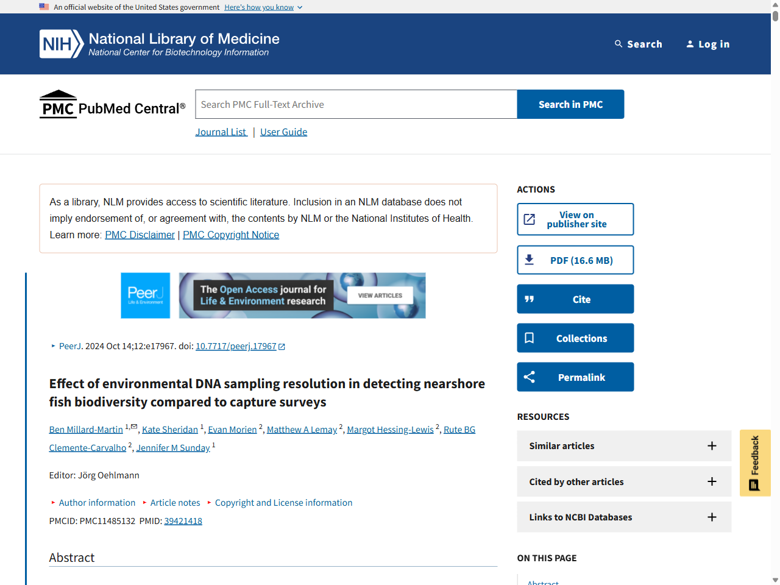Open author Kate Sheridan link

point(170,430)
